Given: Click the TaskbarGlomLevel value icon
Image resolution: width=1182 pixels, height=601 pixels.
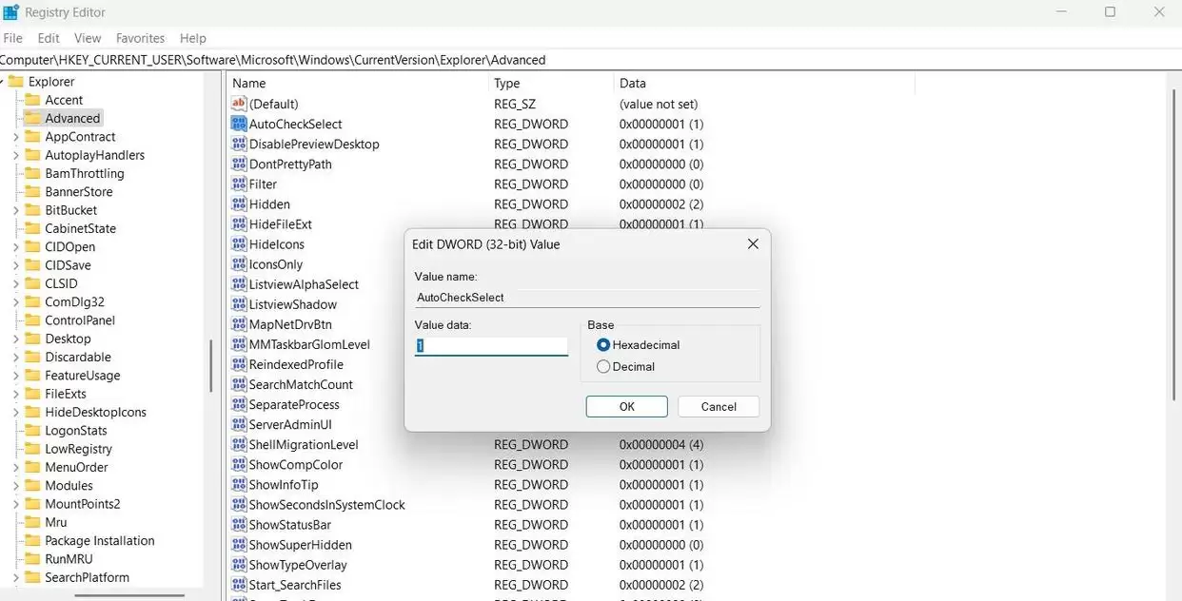Looking at the screenshot, I should 239,344.
